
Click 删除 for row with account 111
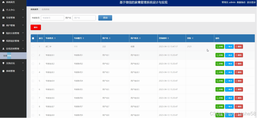coord(239,47)
